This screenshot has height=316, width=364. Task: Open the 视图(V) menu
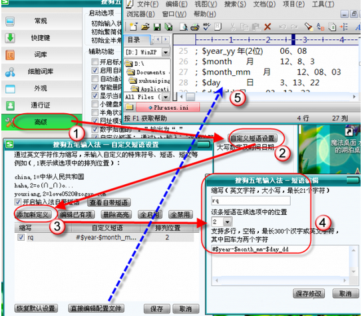[206, 4]
